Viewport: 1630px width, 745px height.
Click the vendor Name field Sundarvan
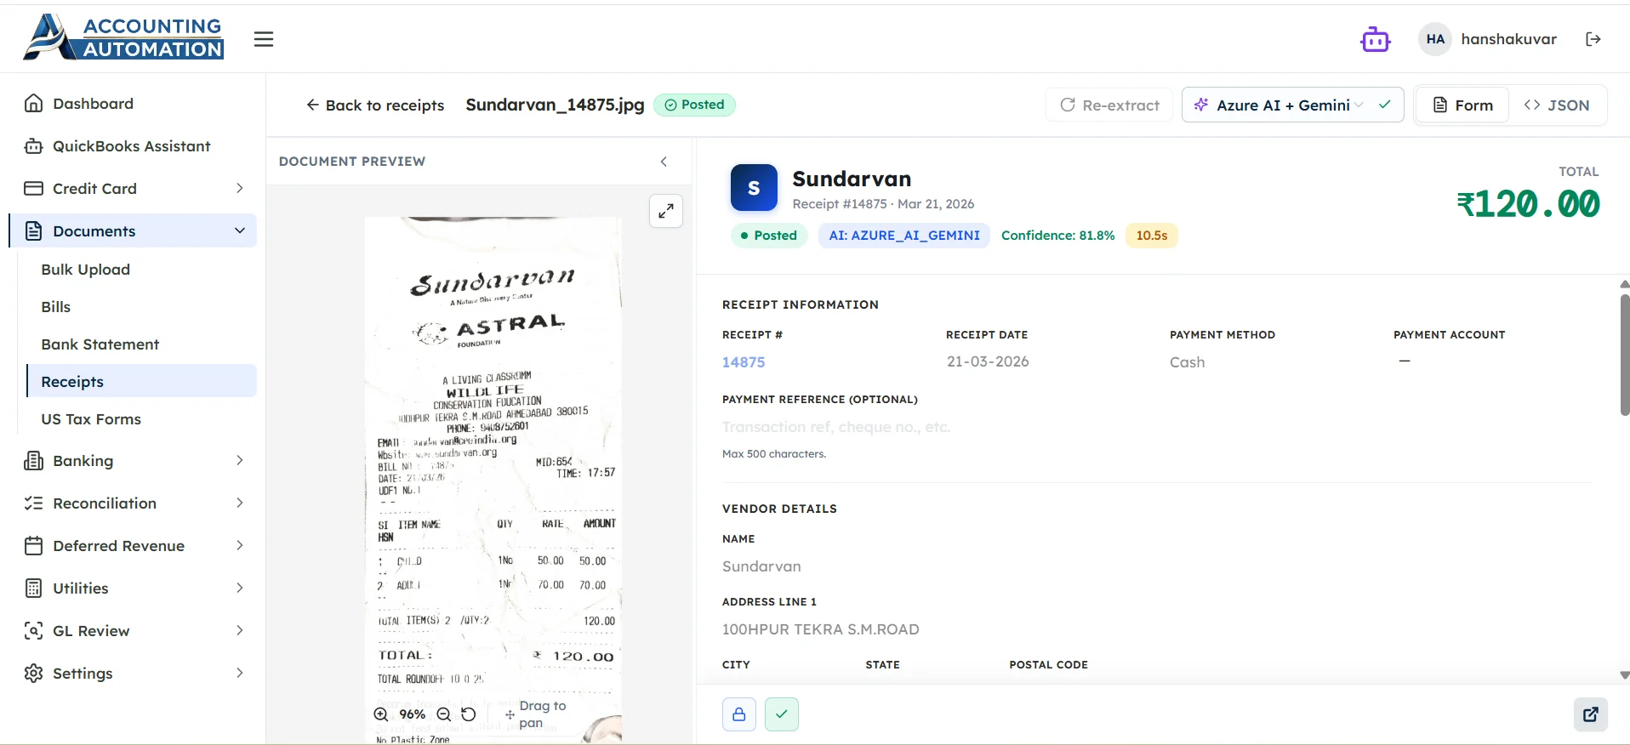[761, 566]
